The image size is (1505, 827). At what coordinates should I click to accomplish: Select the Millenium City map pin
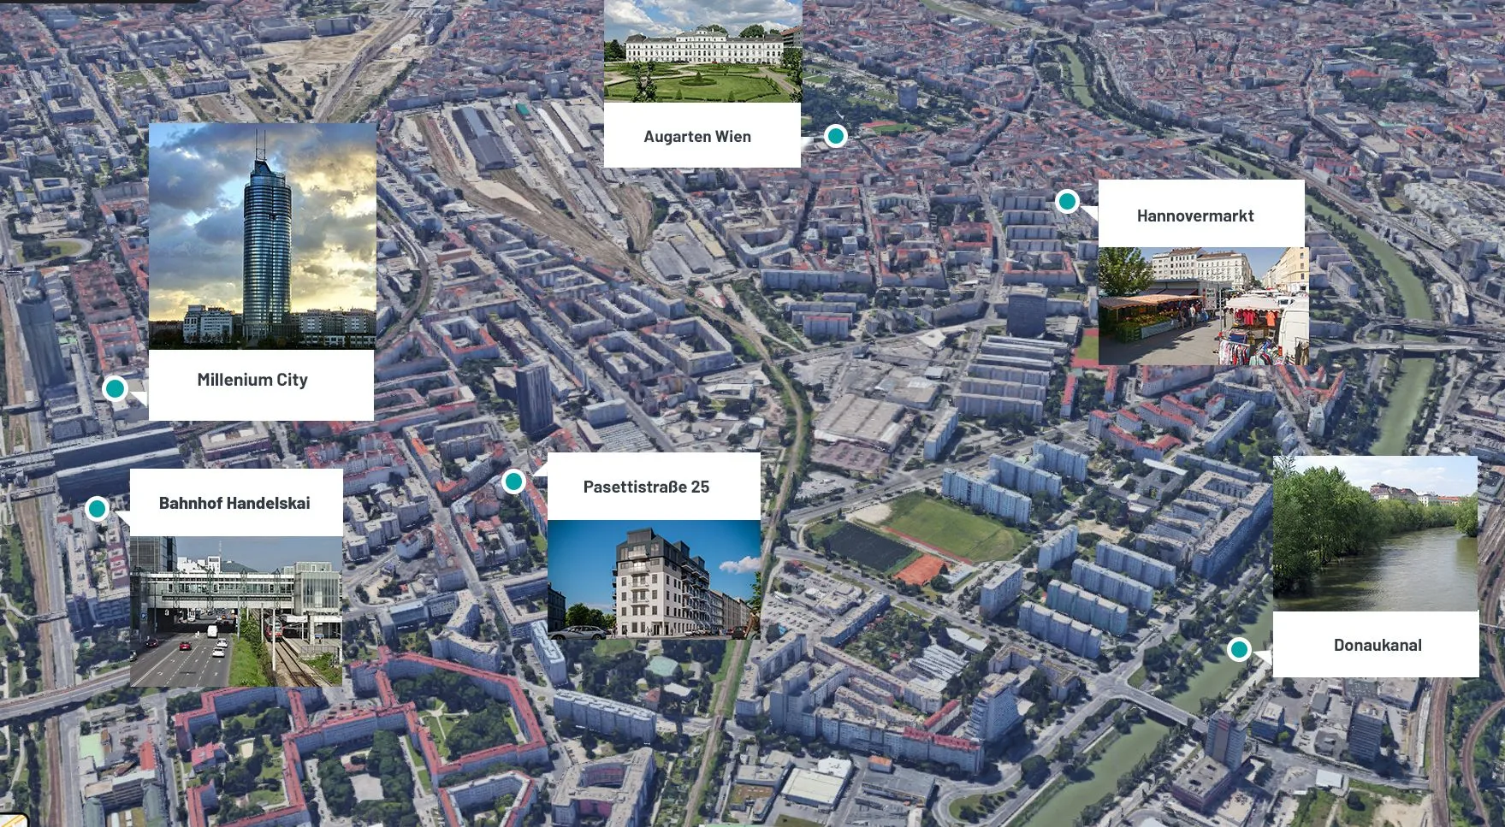click(115, 388)
